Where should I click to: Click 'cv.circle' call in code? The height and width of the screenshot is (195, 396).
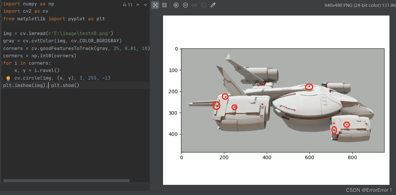click(27, 78)
